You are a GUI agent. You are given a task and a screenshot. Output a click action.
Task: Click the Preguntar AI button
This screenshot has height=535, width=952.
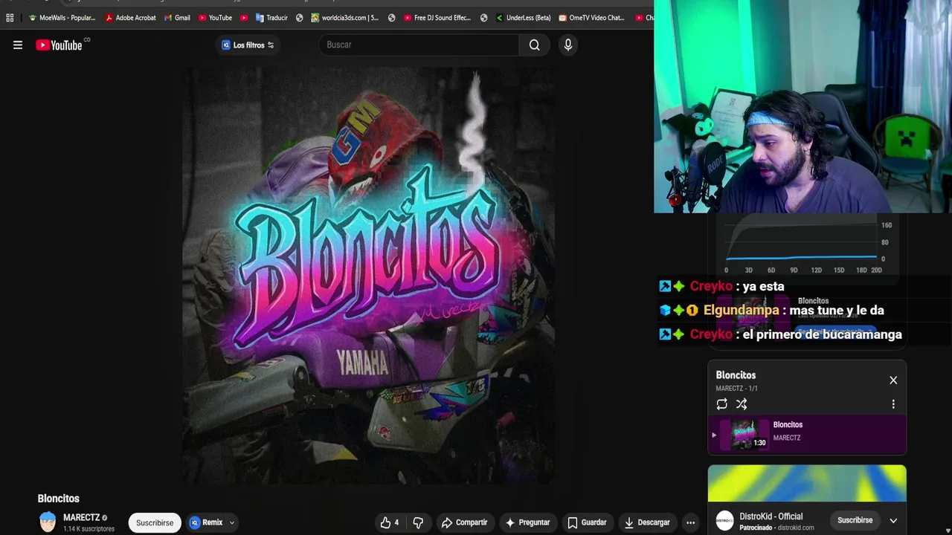pyautogui.click(x=527, y=522)
